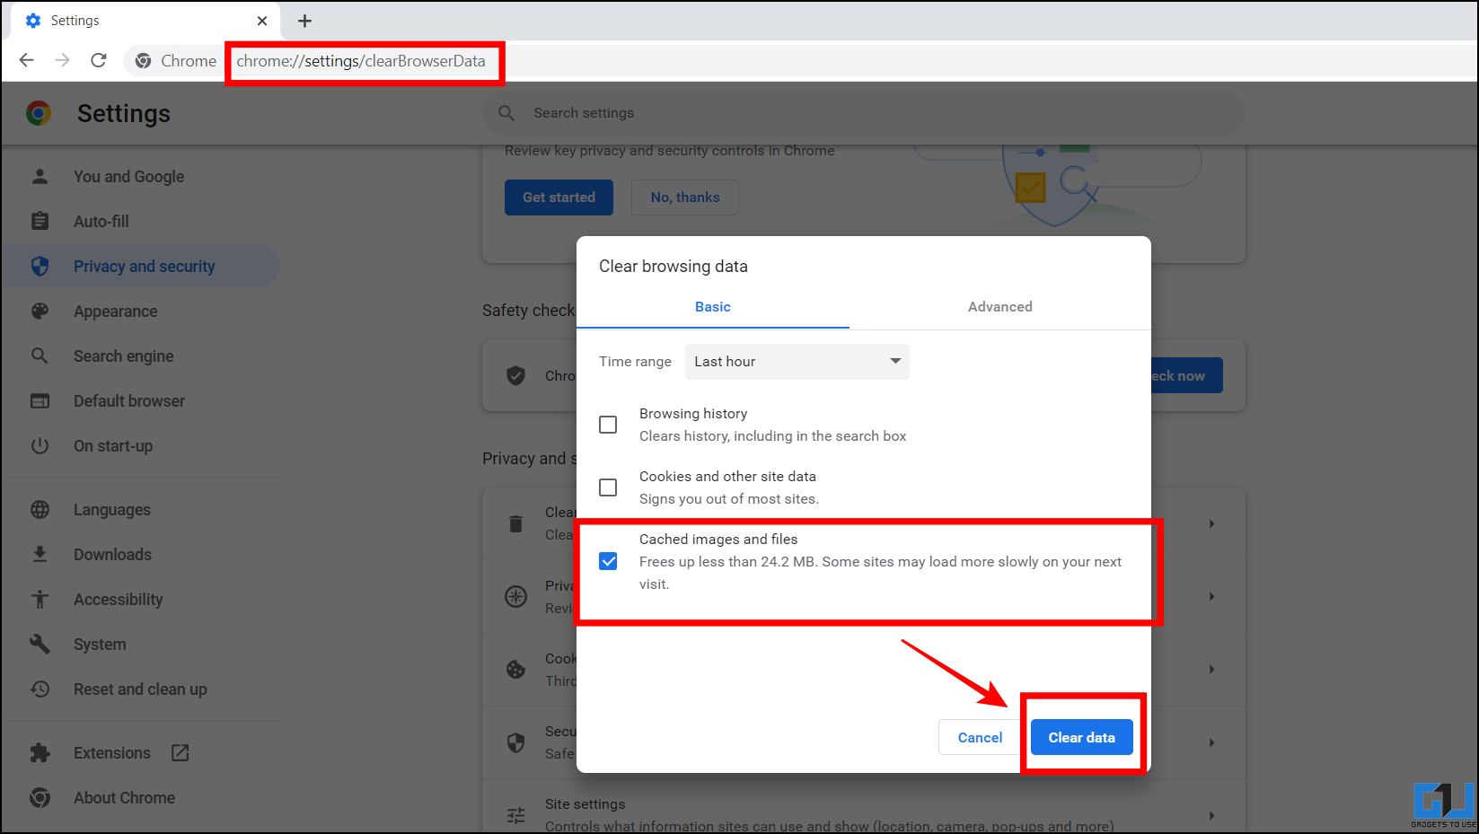Screen dimensions: 1479x834
Task: Select the Settings browser tab
Action: [x=145, y=21]
